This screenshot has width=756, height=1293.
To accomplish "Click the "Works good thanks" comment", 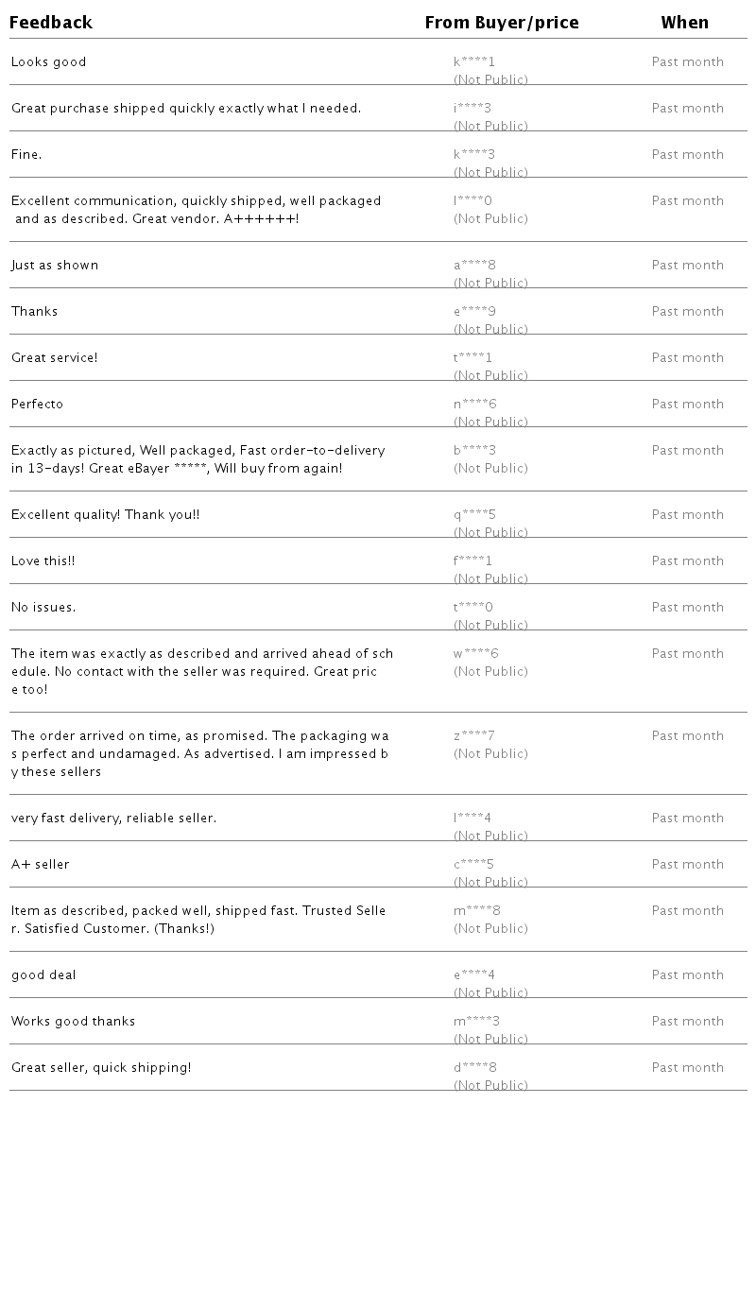I will [x=74, y=1022].
